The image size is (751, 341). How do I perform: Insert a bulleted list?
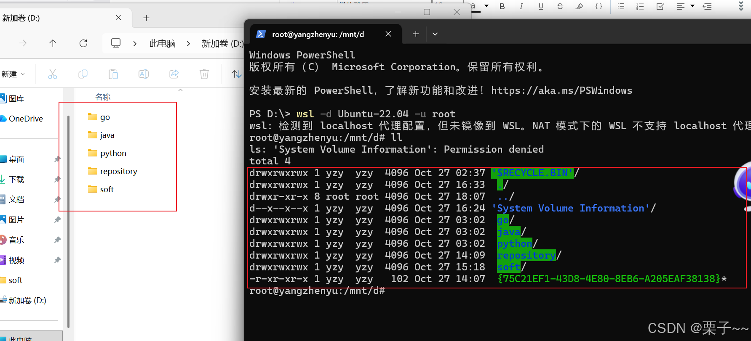point(621,6)
